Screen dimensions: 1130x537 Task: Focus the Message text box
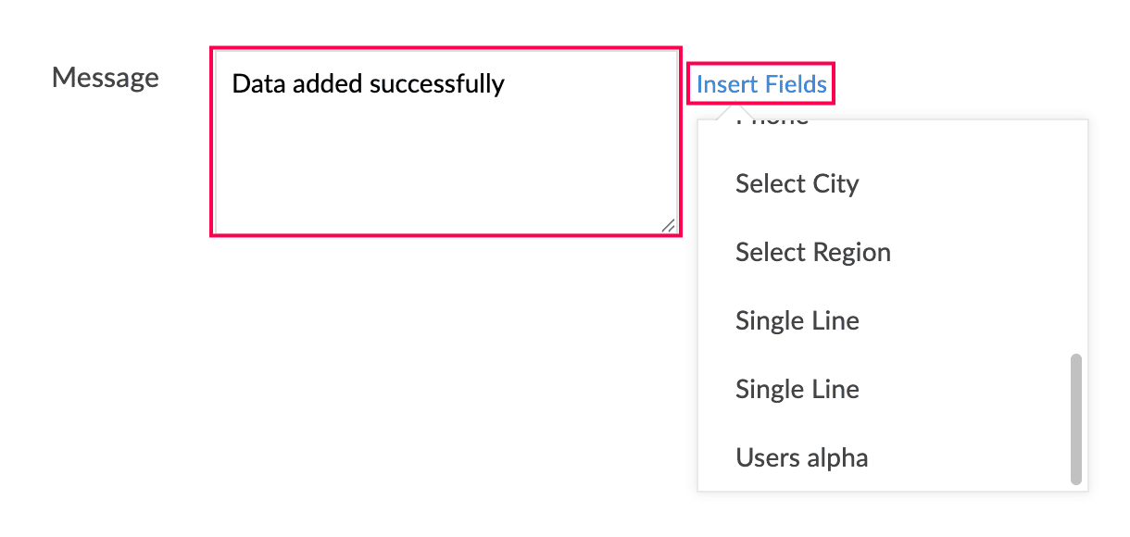[x=446, y=142]
